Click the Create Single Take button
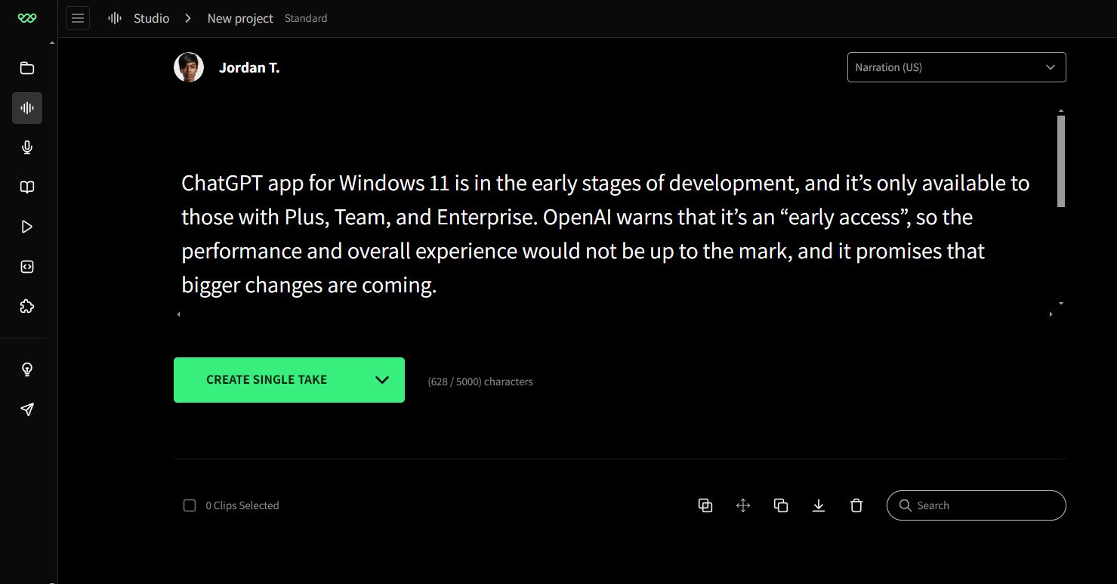The height and width of the screenshot is (584, 1117). 267,380
